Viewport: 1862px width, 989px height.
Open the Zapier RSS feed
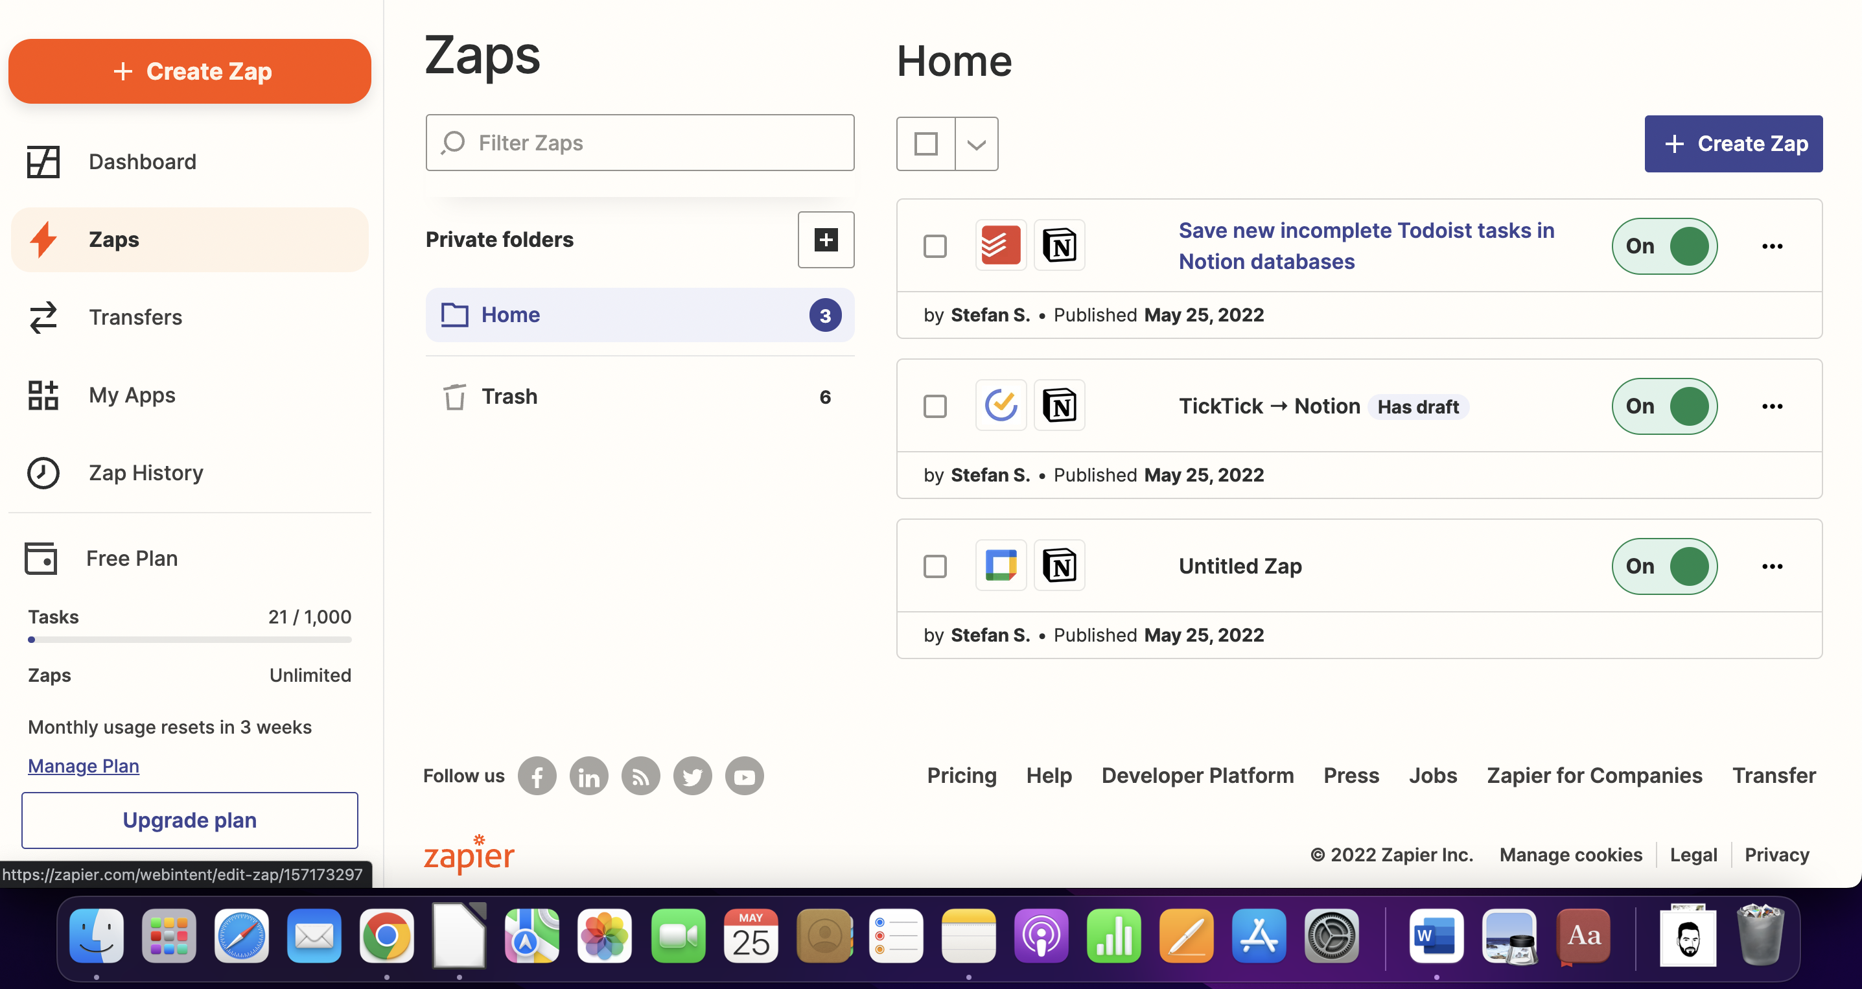click(640, 776)
